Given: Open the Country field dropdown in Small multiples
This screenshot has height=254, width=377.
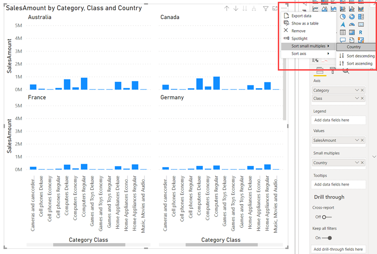Looking at the screenshot, I should tap(357, 162).
